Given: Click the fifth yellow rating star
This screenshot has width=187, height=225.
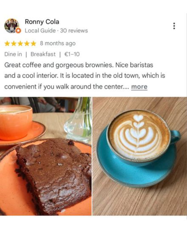Looking at the screenshot, I should point(34,43).
